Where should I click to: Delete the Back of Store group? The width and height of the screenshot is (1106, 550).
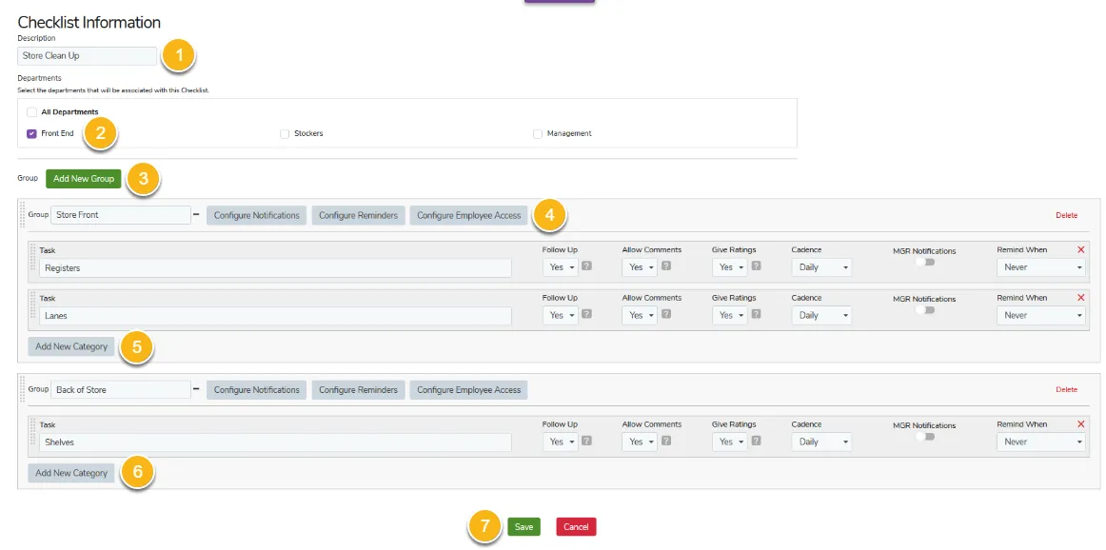[1066, 389]
